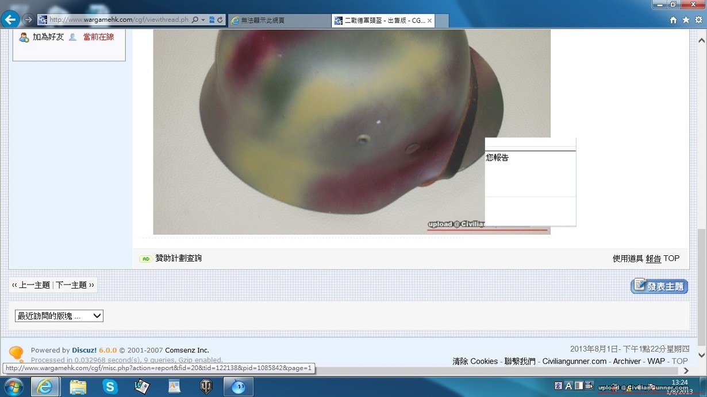Click the browser Back arrow button
The width and height of the screenshot is (707, 397).
tap(10, 20)
